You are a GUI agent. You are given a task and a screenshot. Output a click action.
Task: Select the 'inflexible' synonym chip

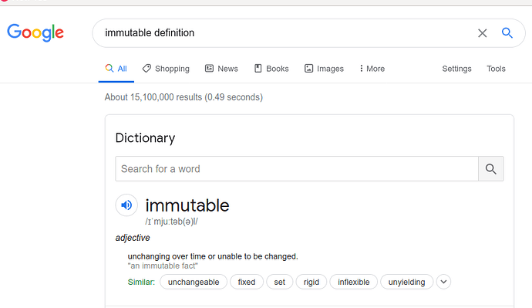(x=354, y=282)
